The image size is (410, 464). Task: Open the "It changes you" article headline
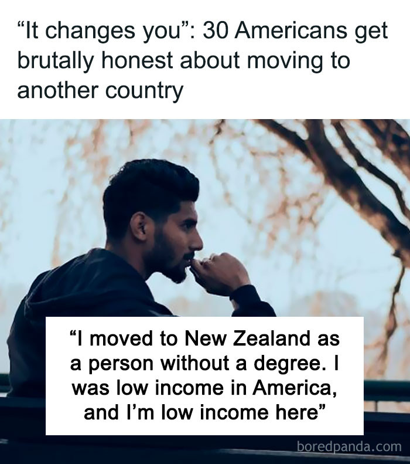tap(203, 60)
